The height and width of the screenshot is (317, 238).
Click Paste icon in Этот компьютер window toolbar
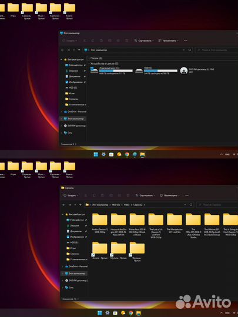101,41
